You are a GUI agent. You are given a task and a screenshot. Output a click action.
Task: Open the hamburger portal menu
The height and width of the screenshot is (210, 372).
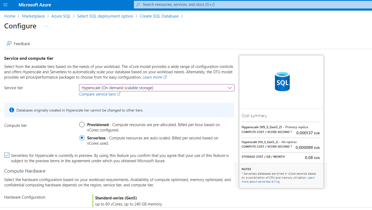5,5
